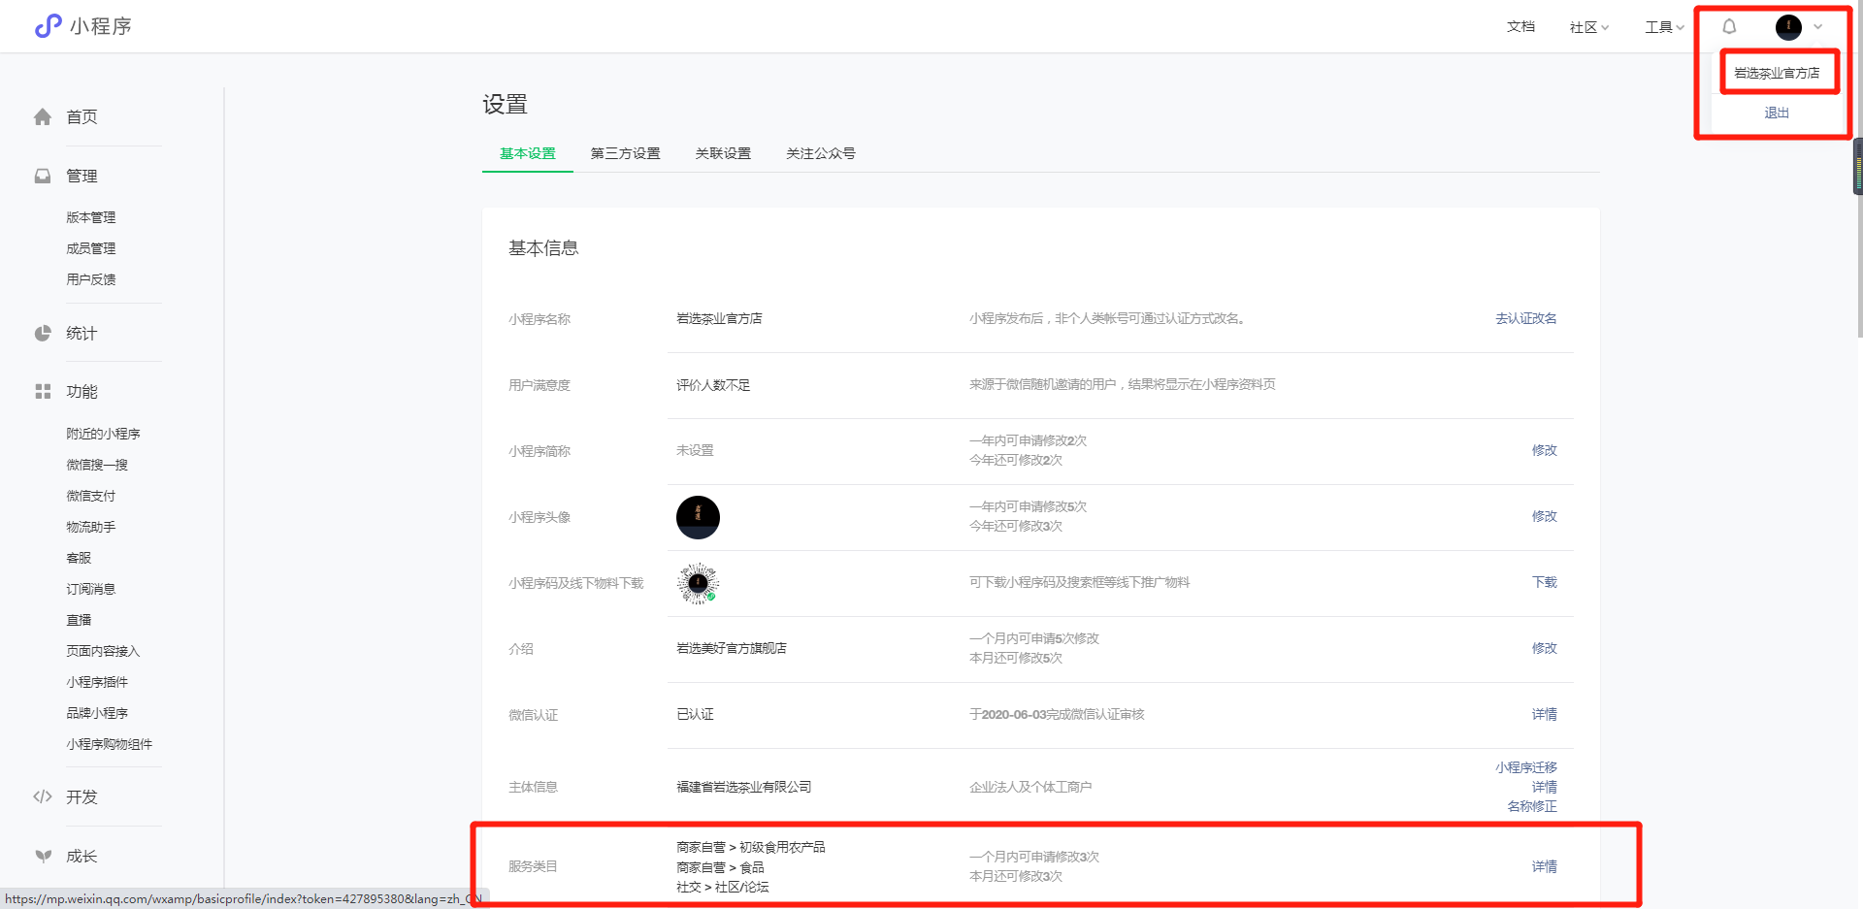This screenshot has width=1863, height=909.
Task: Open 成员管理 in the sidebar
Action: 91,248
